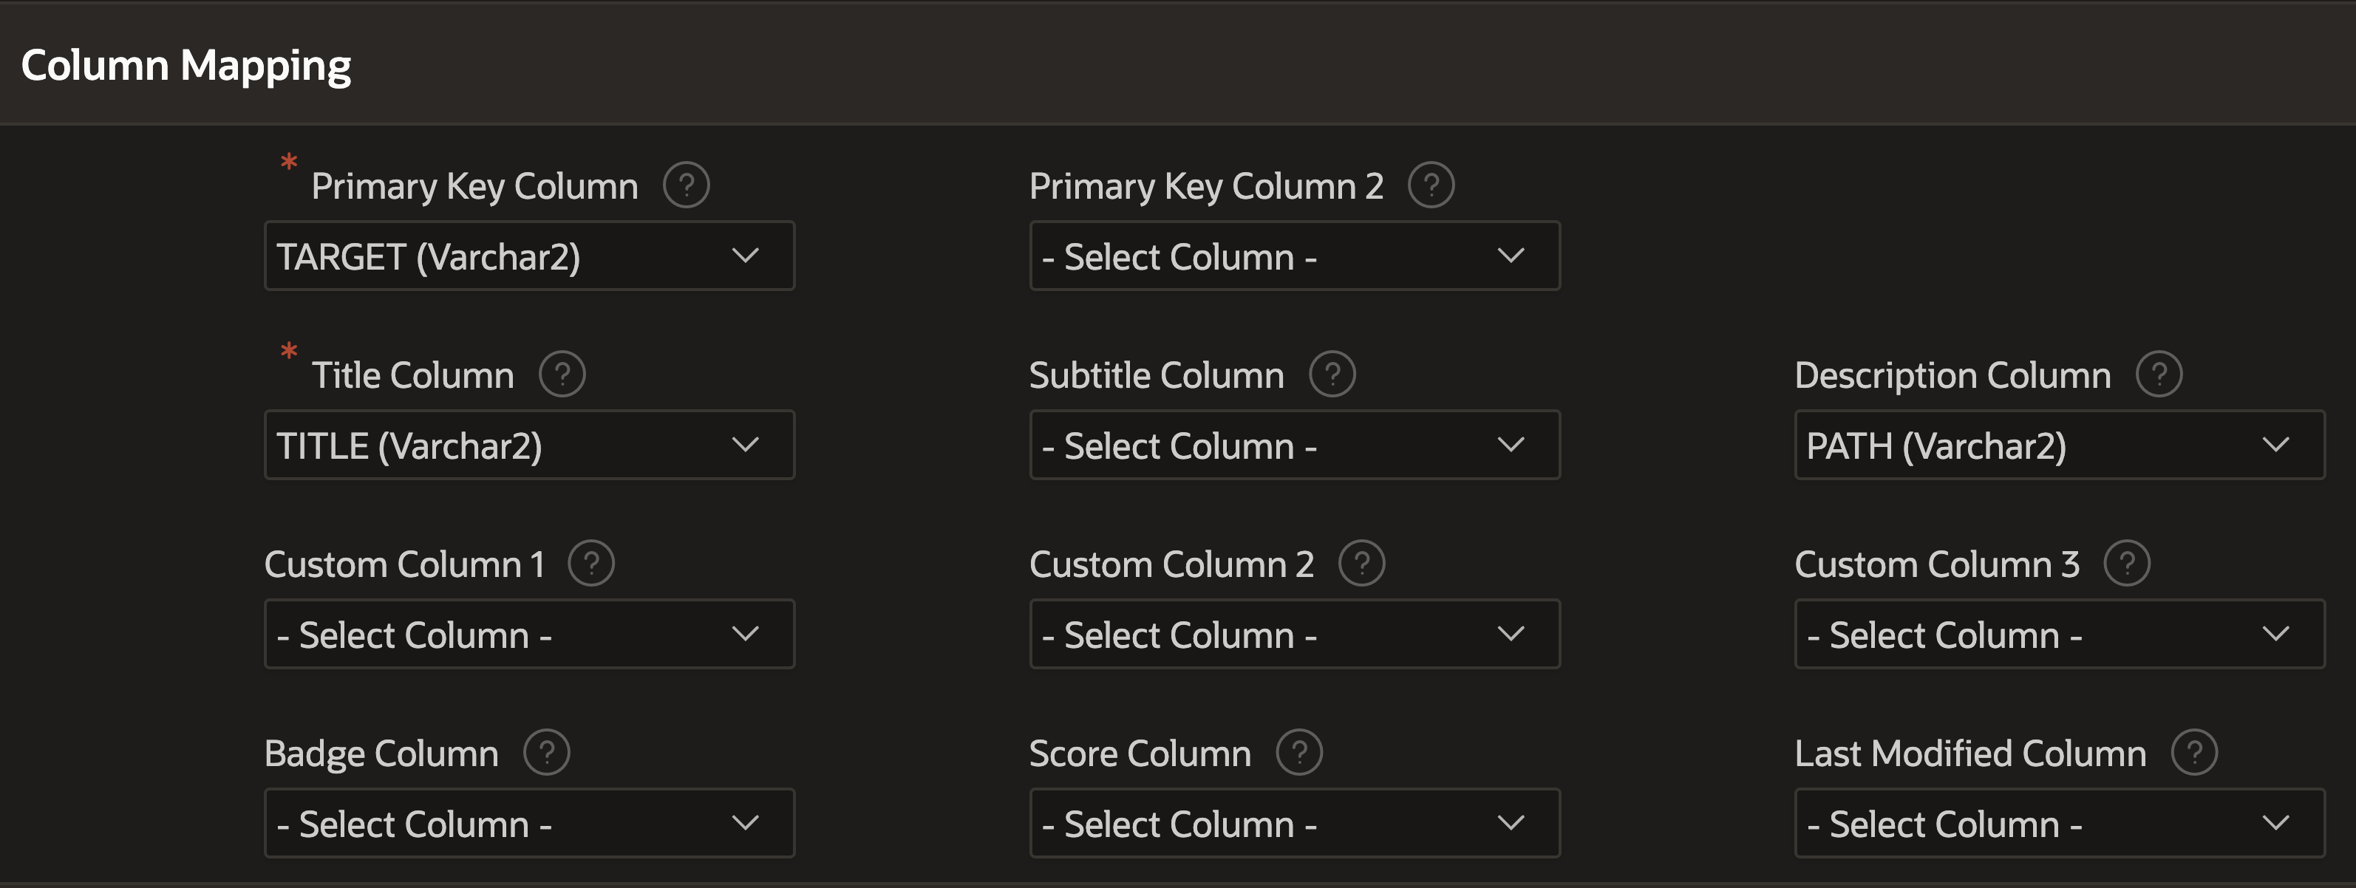Open the Description Column dropdown
Image resolution: width=2356 pixels, height=888 pixels.
2060,445
